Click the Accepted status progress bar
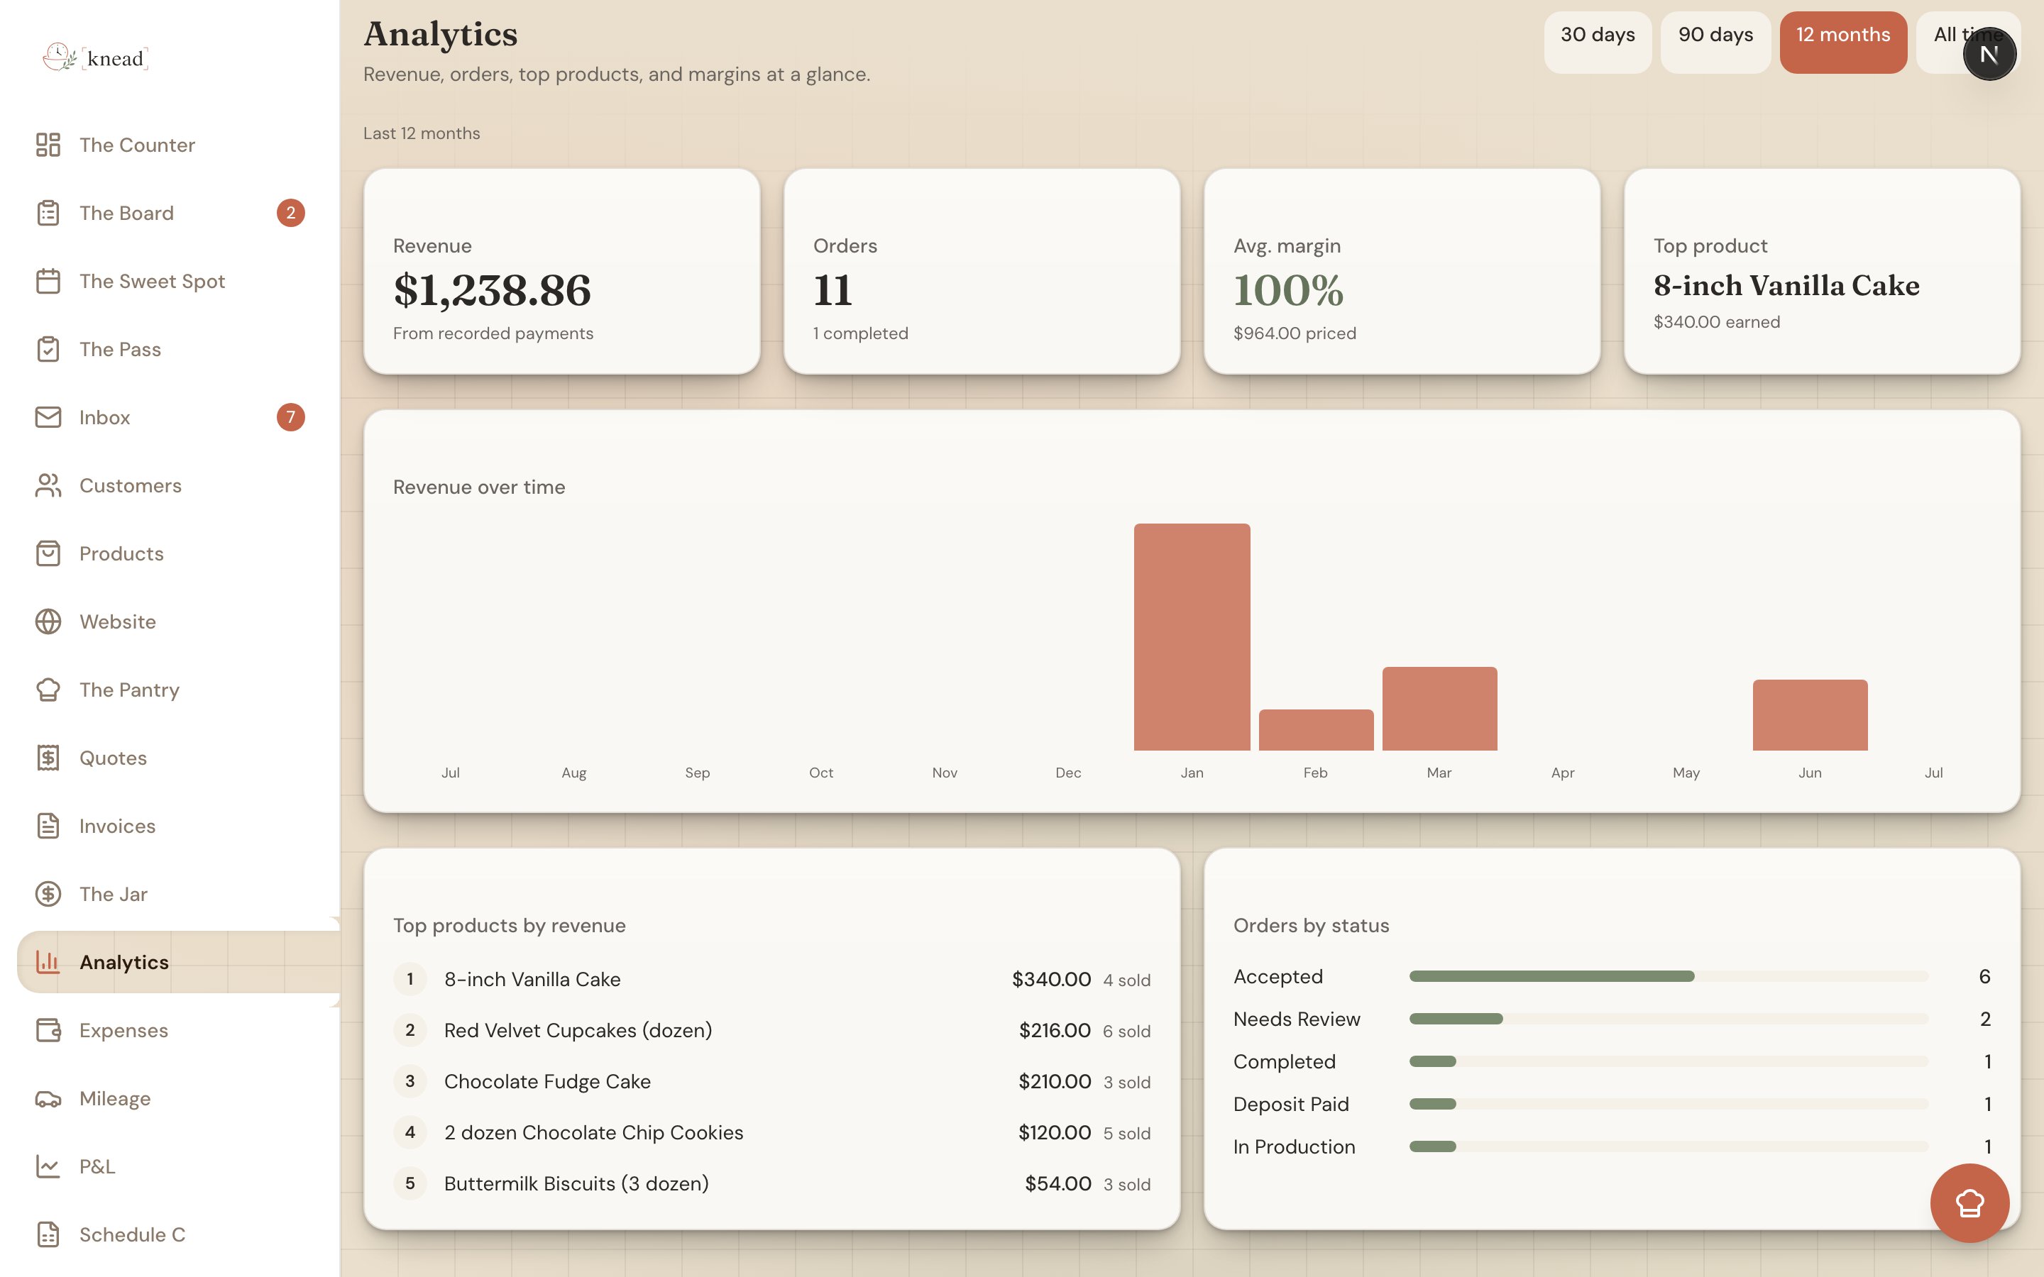The width and height of the screenshot is (2044, 1277). point(1668,976)
